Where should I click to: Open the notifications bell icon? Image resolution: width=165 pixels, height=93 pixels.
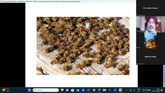point(162,90)
